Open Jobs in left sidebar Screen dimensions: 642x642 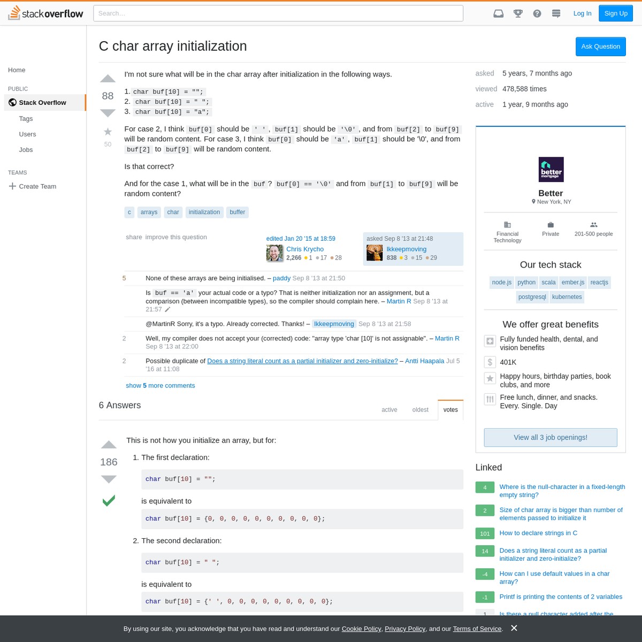click(x=26, y=150)
